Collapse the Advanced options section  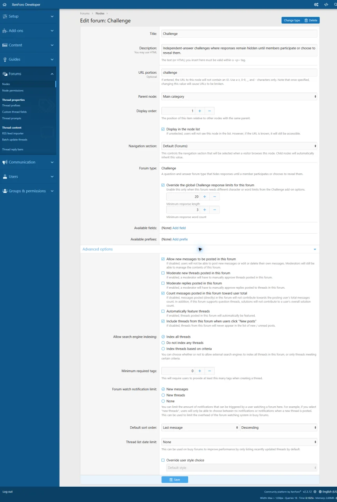pyautogui.click(x=200, y=249)
